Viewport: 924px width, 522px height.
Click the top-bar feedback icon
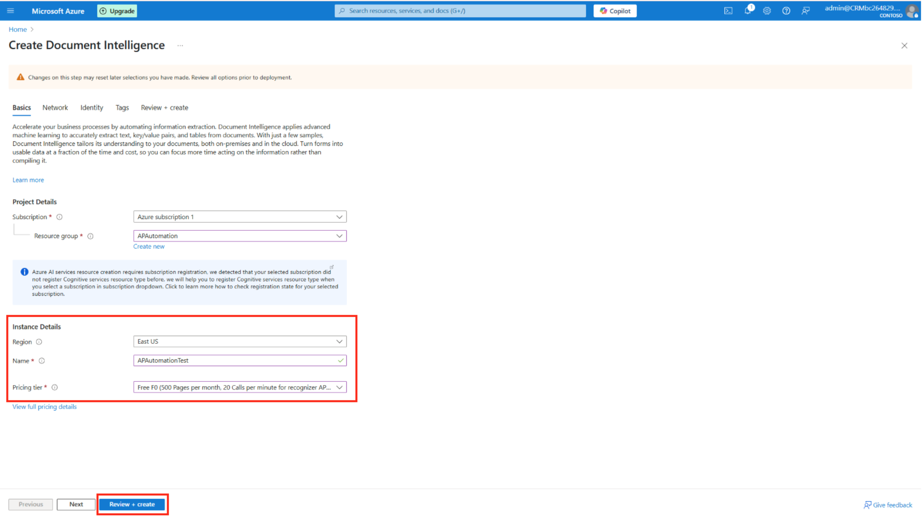[x=805, y=11]
